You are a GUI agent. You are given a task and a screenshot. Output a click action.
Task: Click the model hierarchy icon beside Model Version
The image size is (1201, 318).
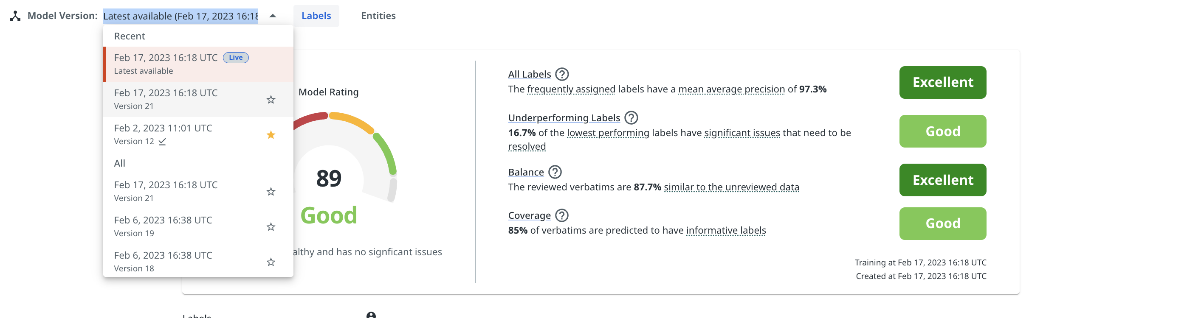(16, 15)
